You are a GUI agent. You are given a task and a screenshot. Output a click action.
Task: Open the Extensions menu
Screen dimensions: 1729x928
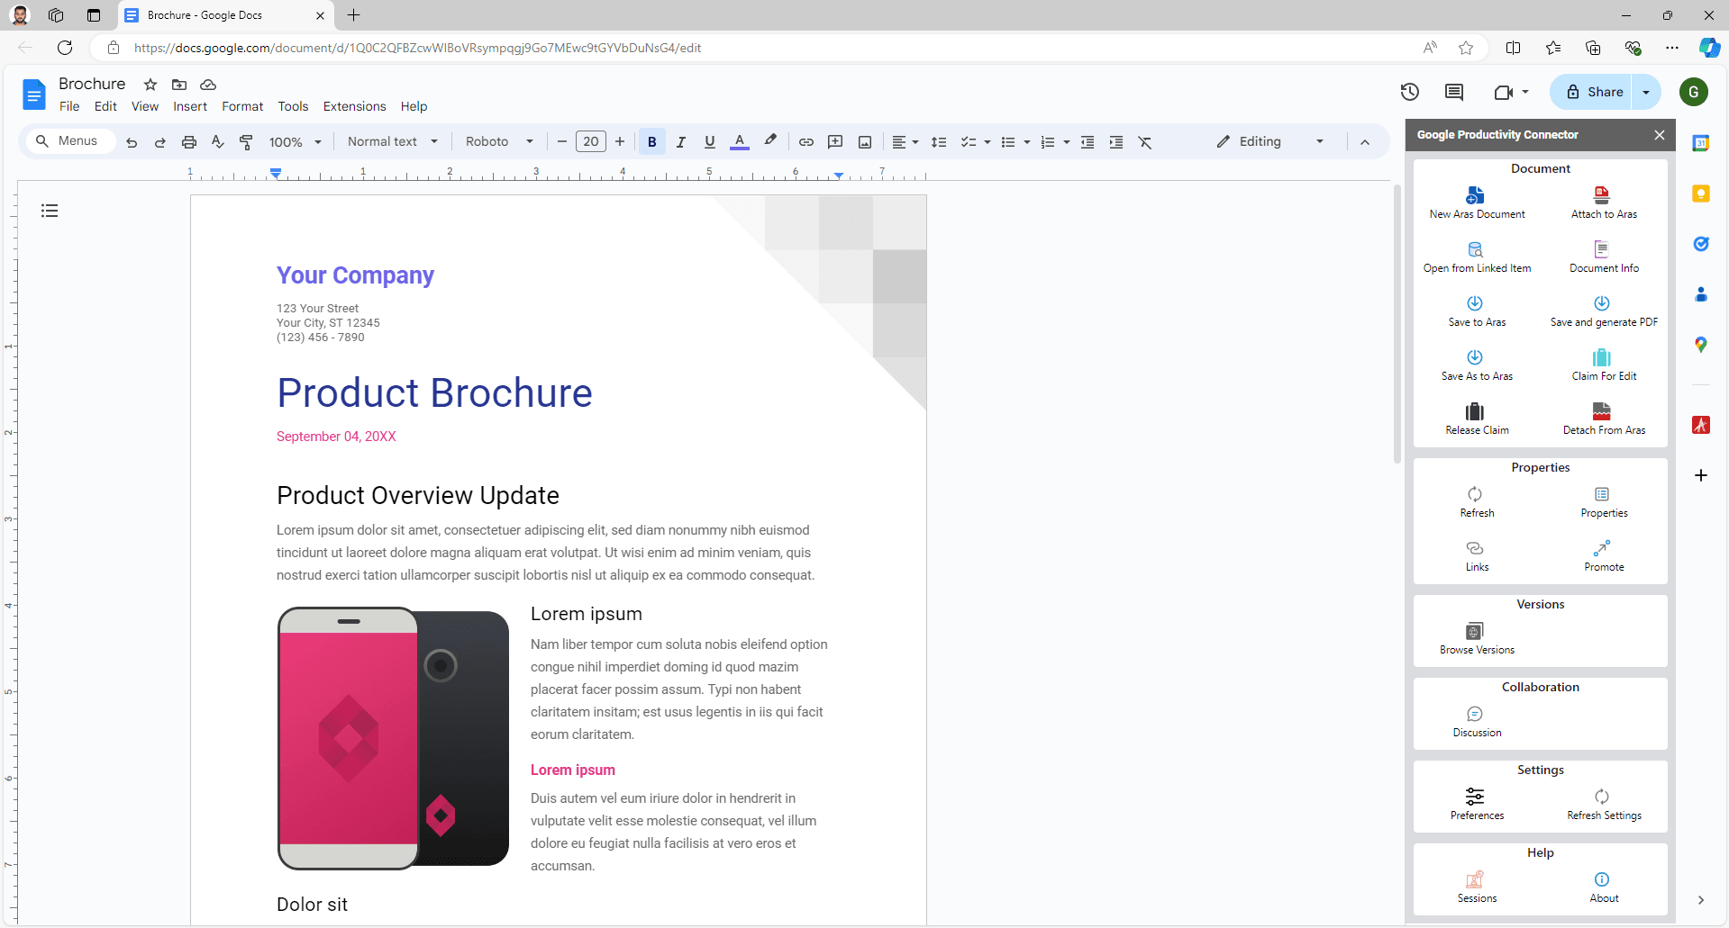tap(354, 106)
